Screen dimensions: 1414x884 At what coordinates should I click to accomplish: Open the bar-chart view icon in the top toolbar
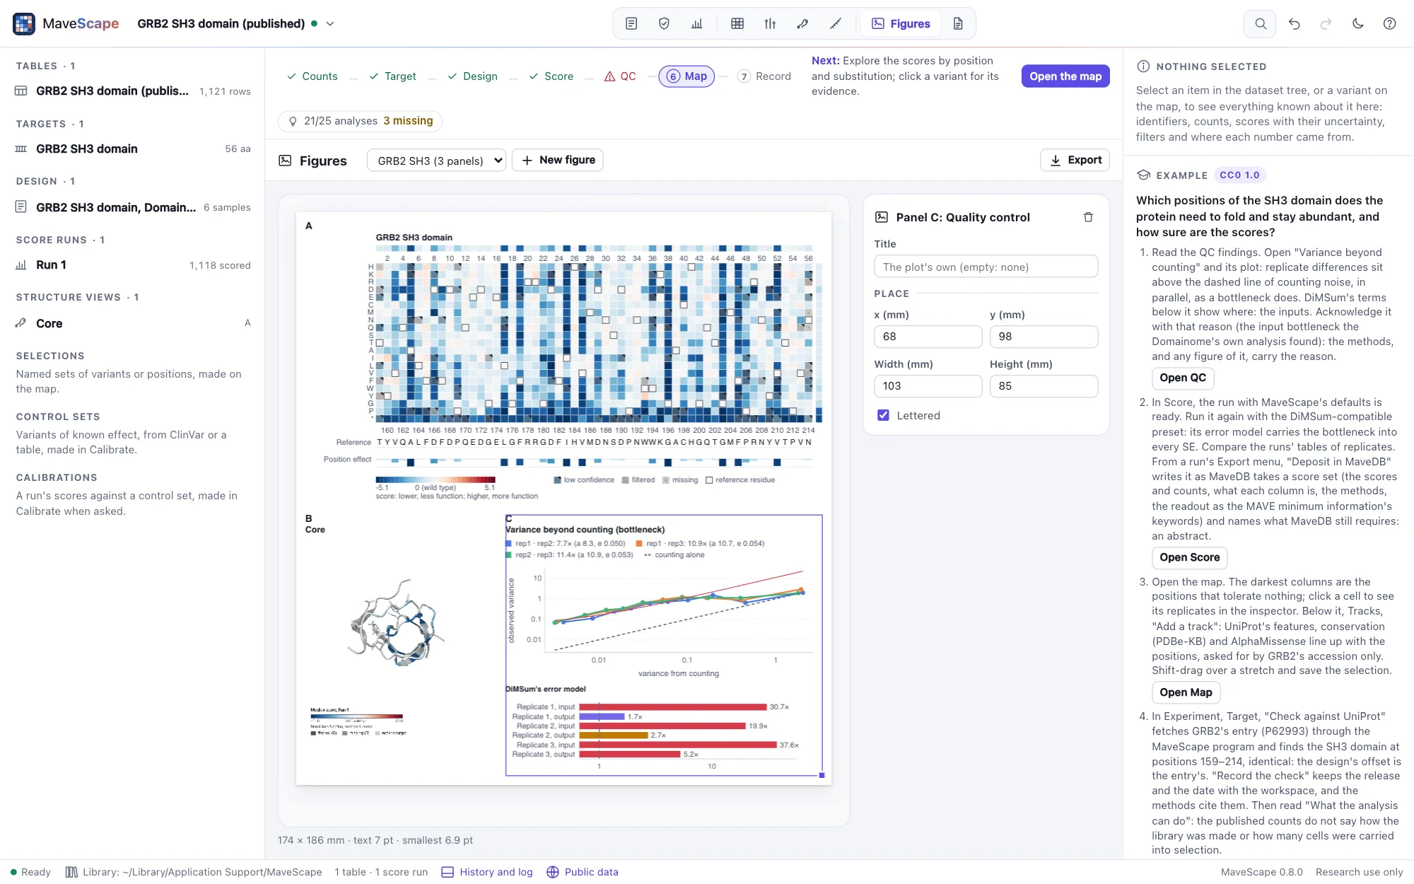[697, 23]
